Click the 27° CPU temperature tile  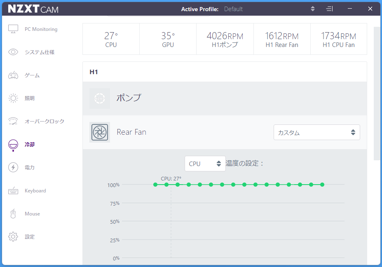(111, 39)
